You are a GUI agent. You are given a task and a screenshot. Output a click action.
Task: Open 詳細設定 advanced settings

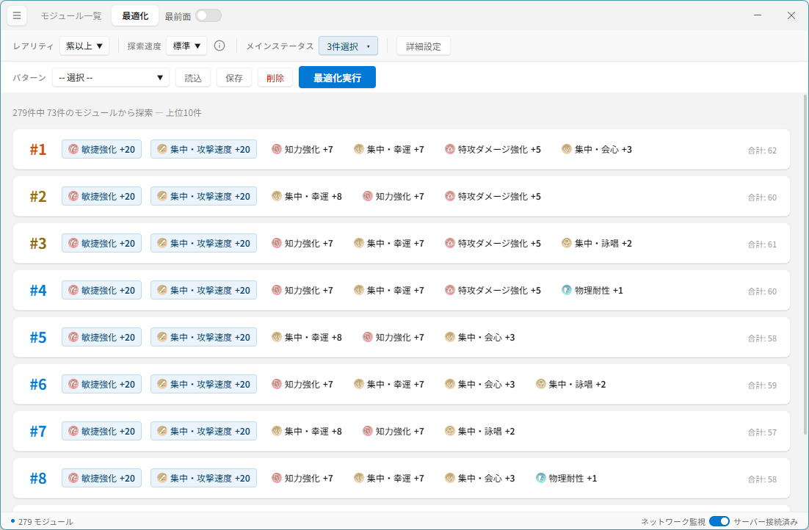click(424, 46)
